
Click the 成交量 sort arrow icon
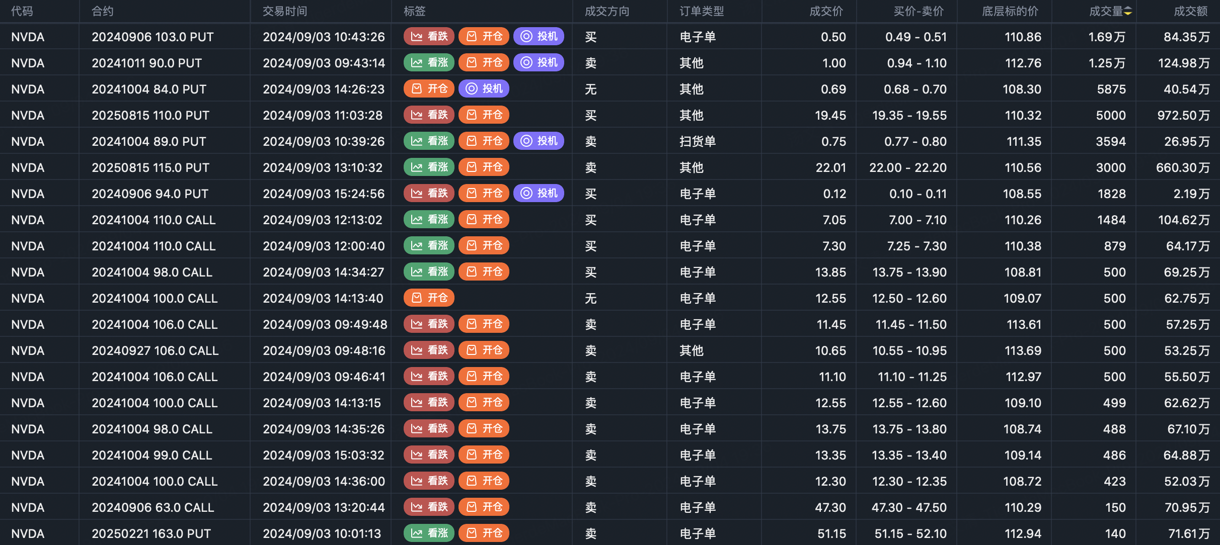pyautogui.click(x=1128, y=12)
